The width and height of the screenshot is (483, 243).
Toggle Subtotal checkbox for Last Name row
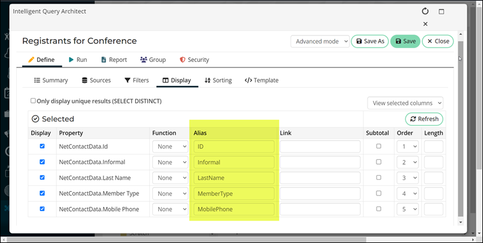(x=378, y=177)
